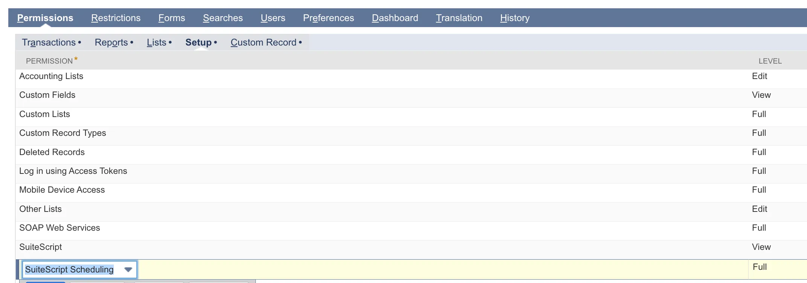Click Full level for Mobile Device Access

[759, 190]
